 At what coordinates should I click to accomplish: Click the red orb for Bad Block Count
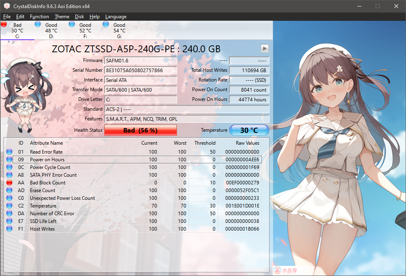click(x=9, y=182)
